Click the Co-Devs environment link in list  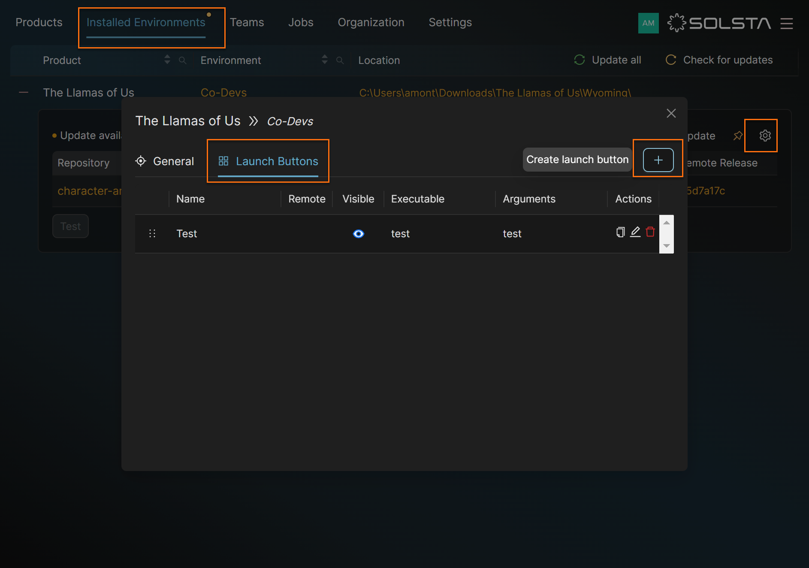click(x=223, y=93)
